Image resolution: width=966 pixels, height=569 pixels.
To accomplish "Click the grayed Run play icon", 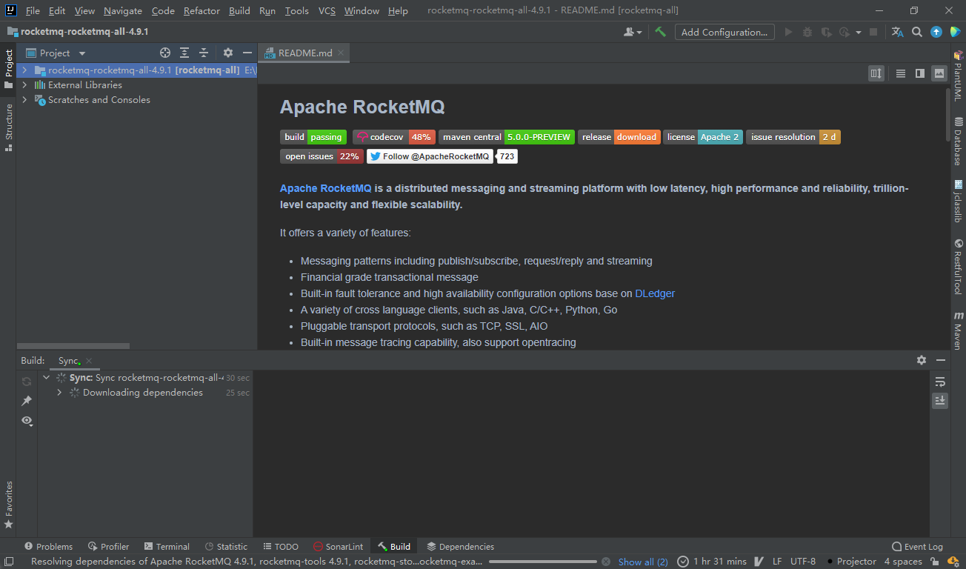I will 788,32.
